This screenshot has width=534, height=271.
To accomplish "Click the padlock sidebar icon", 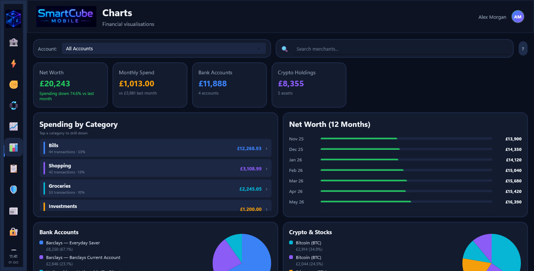I will 13,232.
